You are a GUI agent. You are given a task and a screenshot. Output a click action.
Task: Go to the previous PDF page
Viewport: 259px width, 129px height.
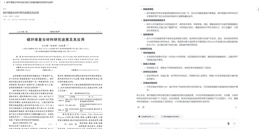45,124
